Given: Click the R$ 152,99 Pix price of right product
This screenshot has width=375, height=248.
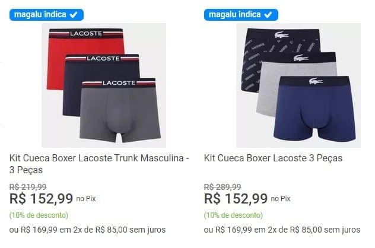Looking at the screenshot, I should (236, 199).
